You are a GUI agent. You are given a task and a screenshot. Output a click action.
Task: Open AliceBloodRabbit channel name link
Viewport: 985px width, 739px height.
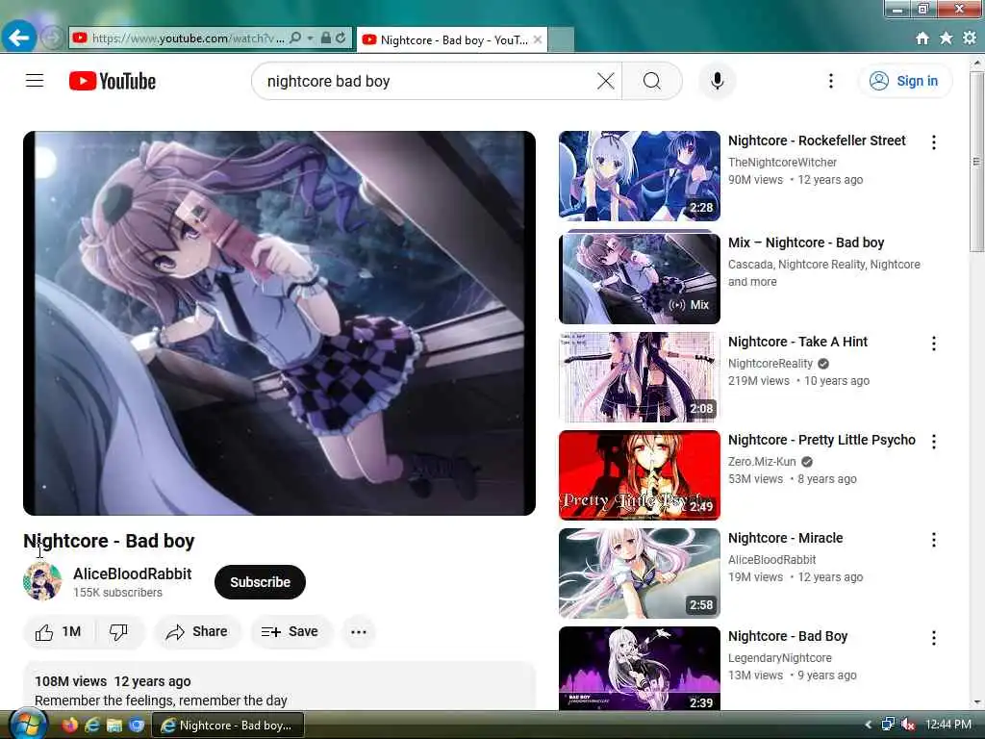(x=133, y=573)
